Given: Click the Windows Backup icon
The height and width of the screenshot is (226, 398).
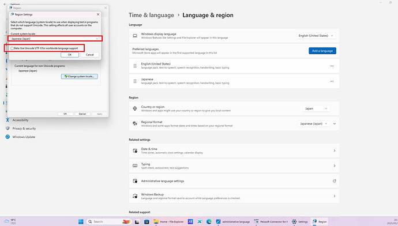Looking at the screenshot, I should [135, 196].
